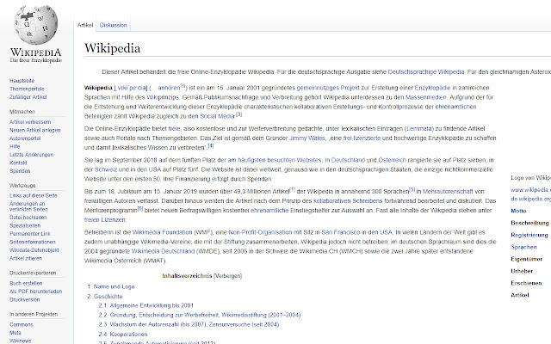This screenshot has width=551, height=344.
Task: Open the Lemmata link
Action: pyautogui.click(x=419, y=129)
